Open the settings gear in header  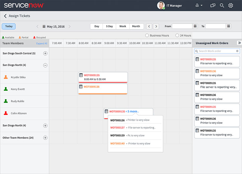(x=231, y=5)
